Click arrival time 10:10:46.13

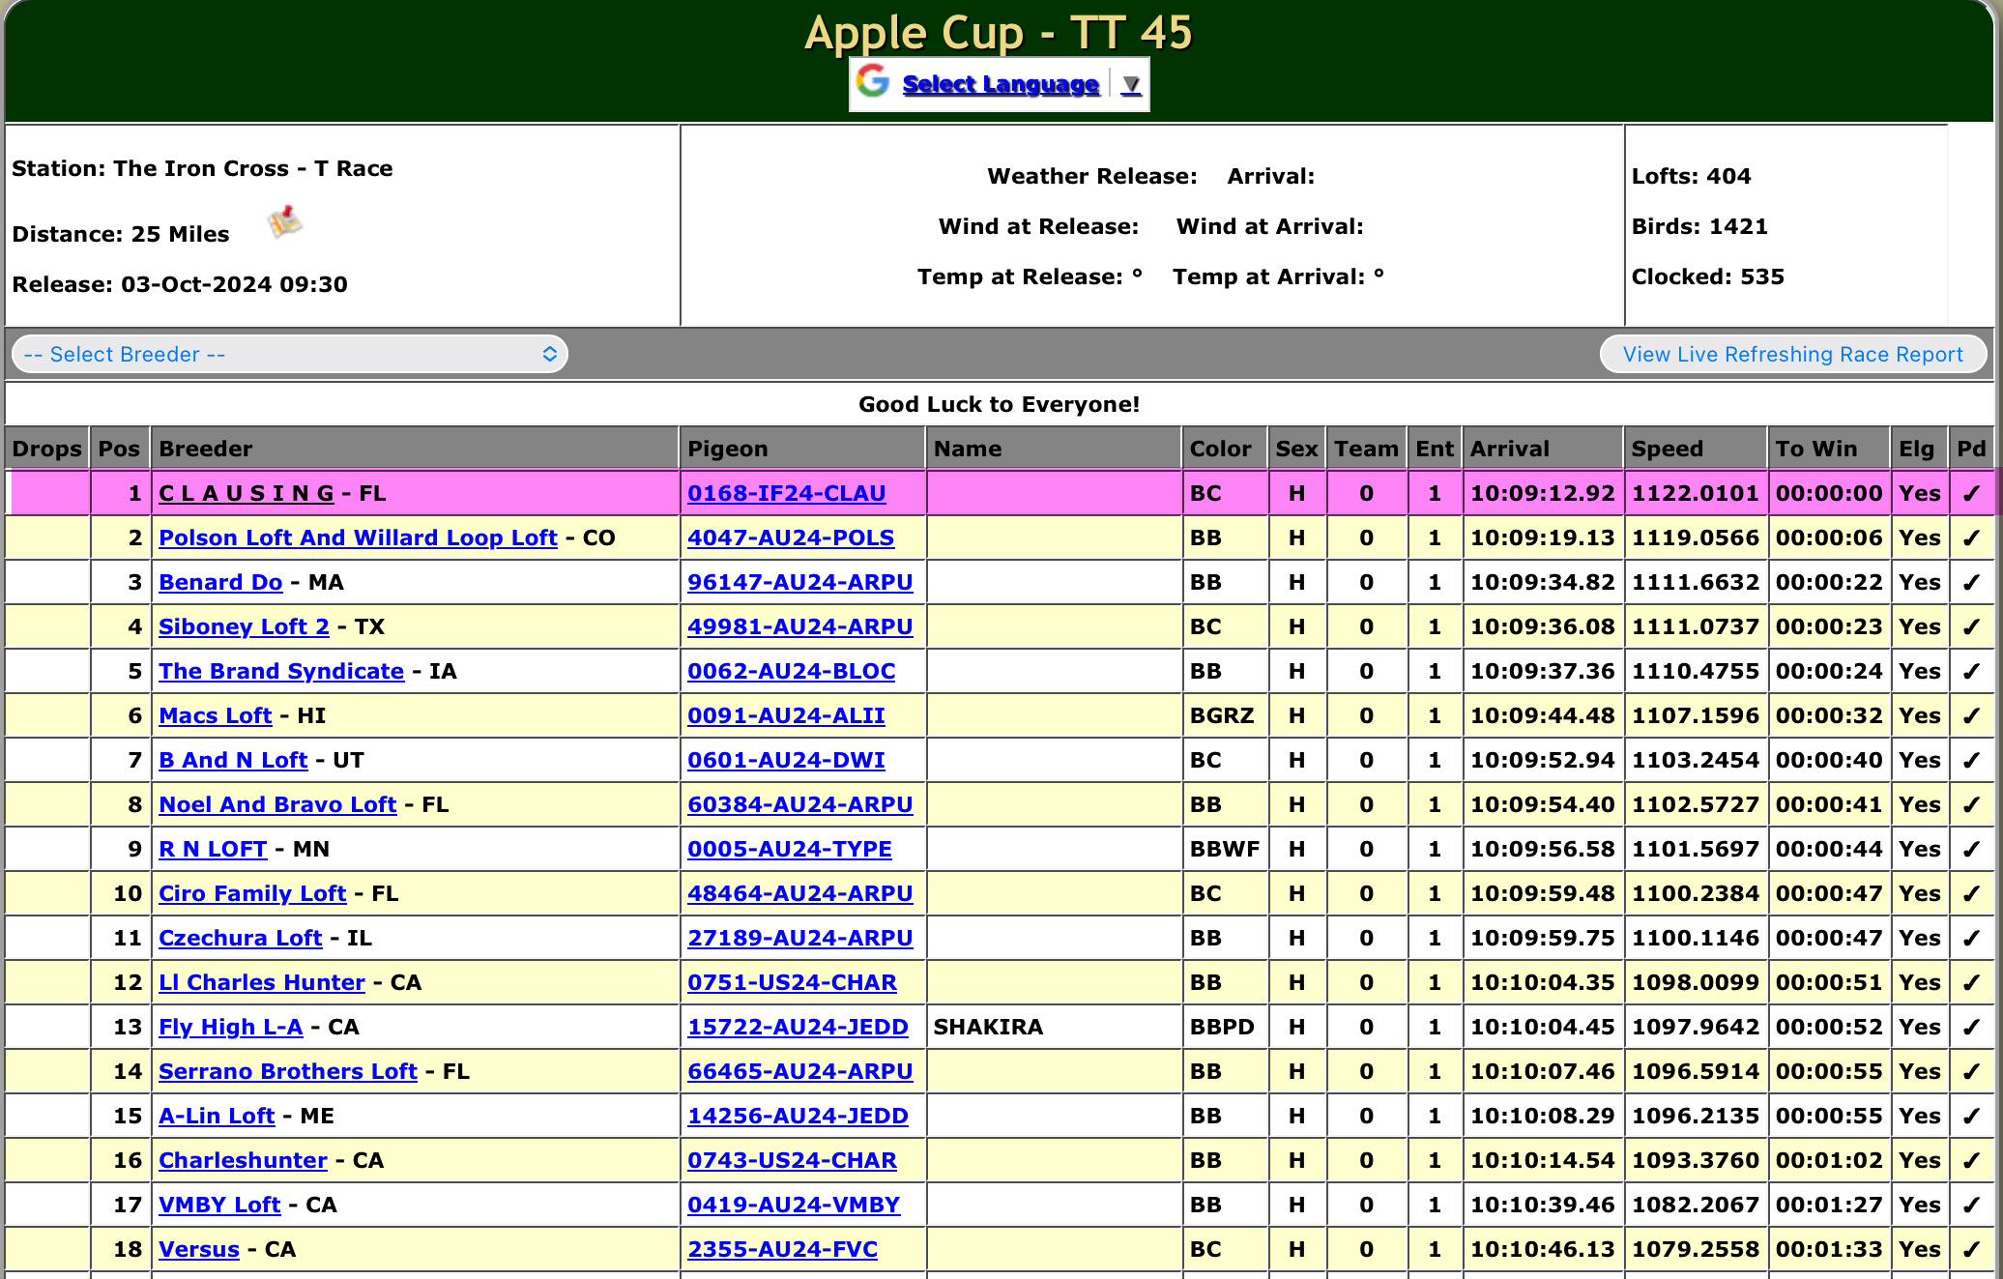(1543, 1249)
